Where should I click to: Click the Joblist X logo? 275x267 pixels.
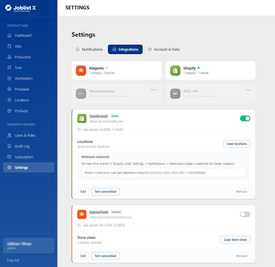tap(20, 8)
